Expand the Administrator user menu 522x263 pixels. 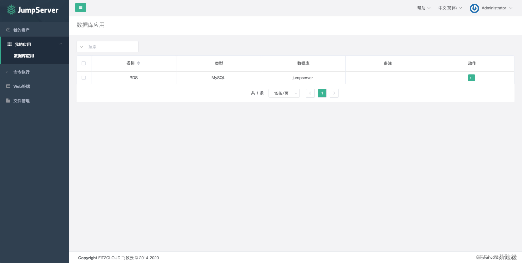(497, 8)
